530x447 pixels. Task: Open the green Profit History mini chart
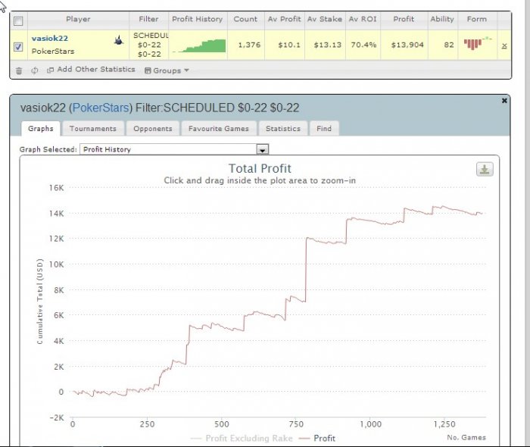coord(199,45)
